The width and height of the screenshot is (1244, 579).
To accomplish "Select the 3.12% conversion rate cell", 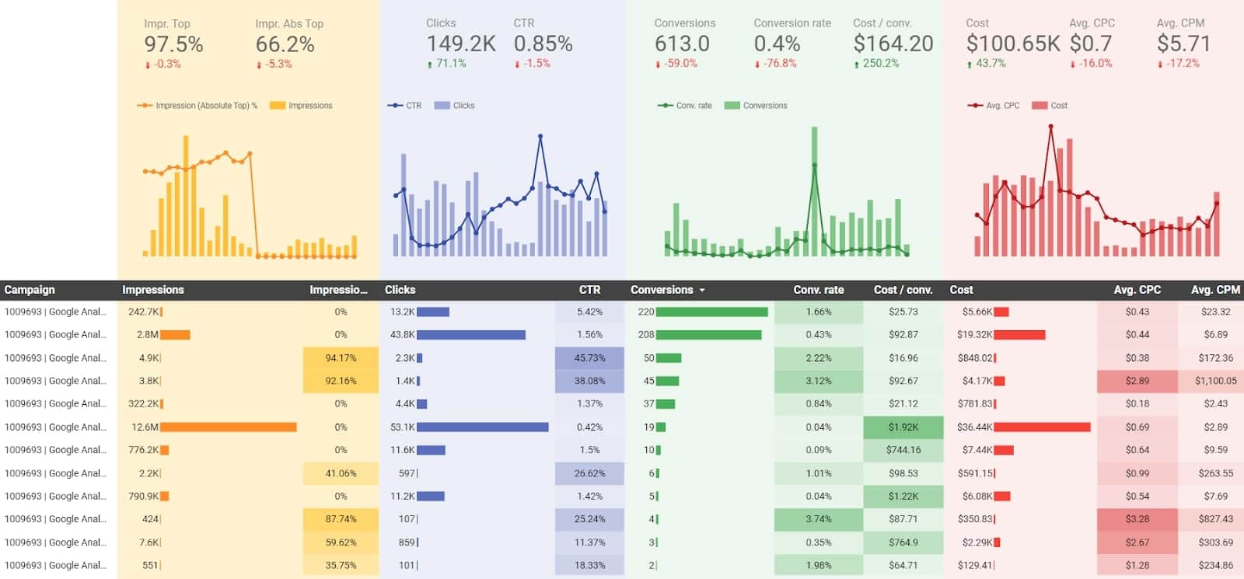I will coord(818,382).
